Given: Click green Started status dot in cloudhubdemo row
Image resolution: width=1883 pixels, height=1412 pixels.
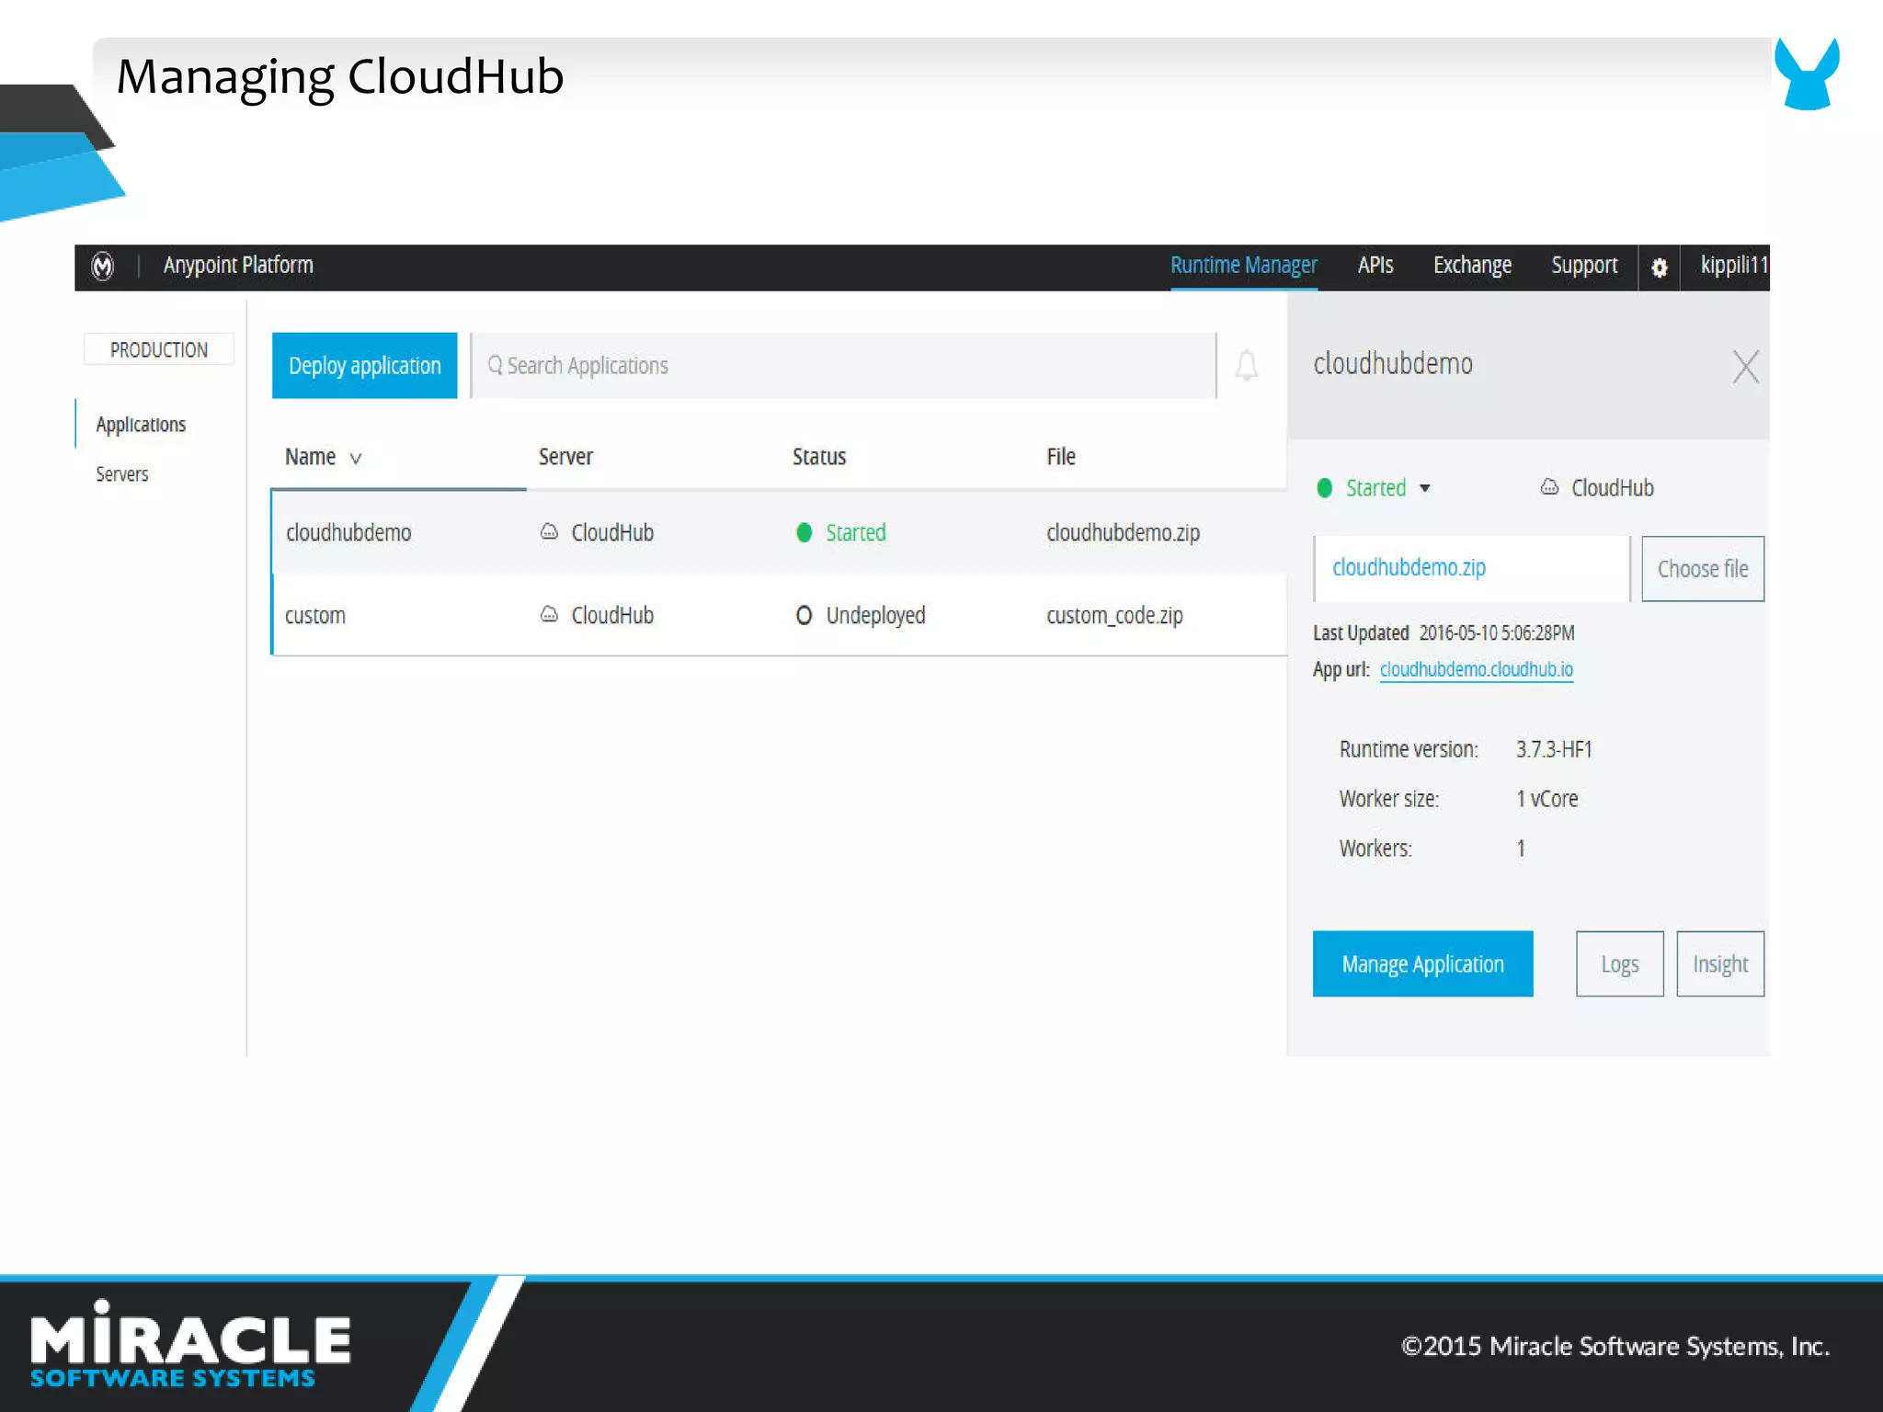Looking at the screenshot, I should (x=804, y=532).
